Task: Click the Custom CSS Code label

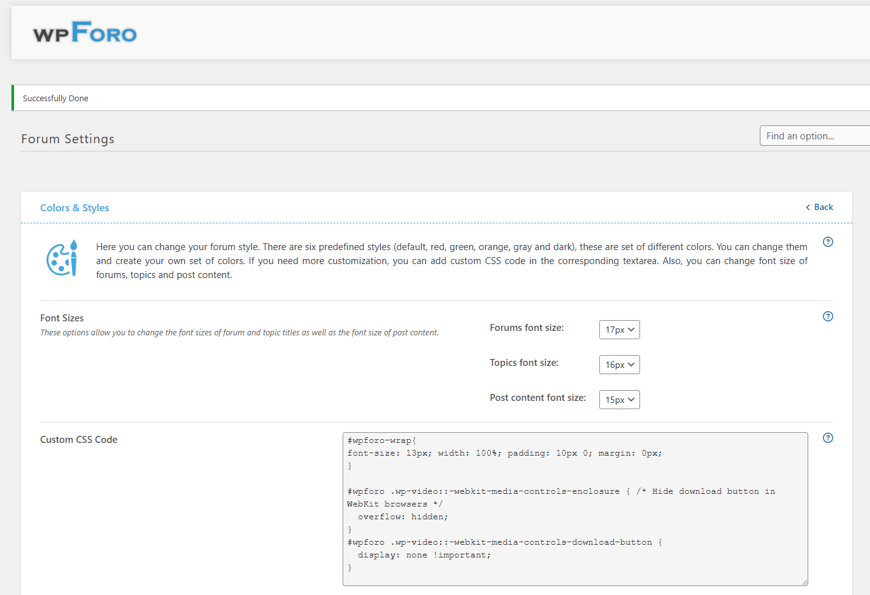Action: click(x=78, y=440)
